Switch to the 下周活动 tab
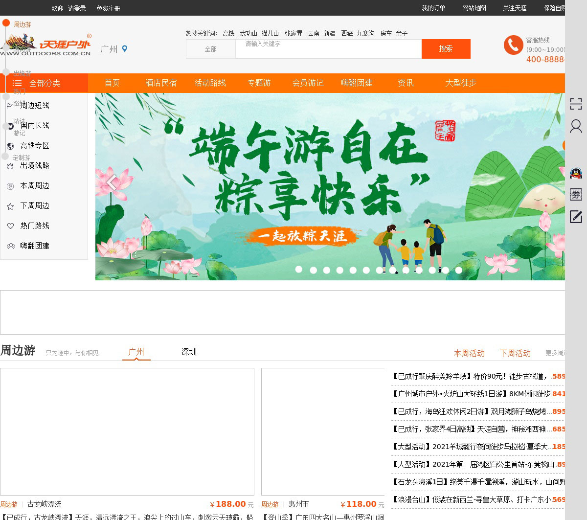This screenshot has width=587, height=520. point(515,353)
